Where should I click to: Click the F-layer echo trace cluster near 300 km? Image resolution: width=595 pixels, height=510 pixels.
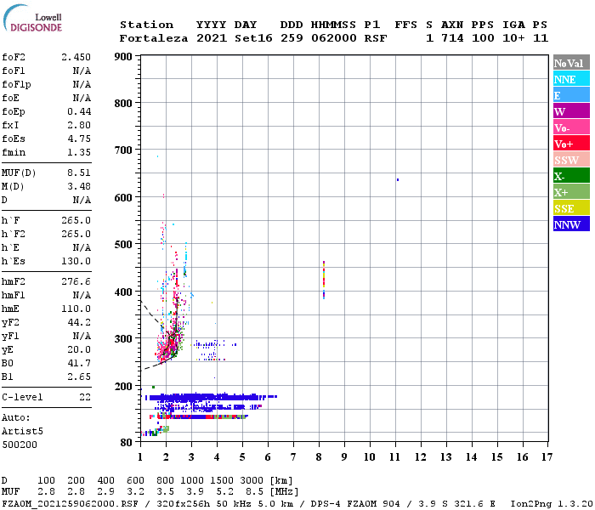170,343
